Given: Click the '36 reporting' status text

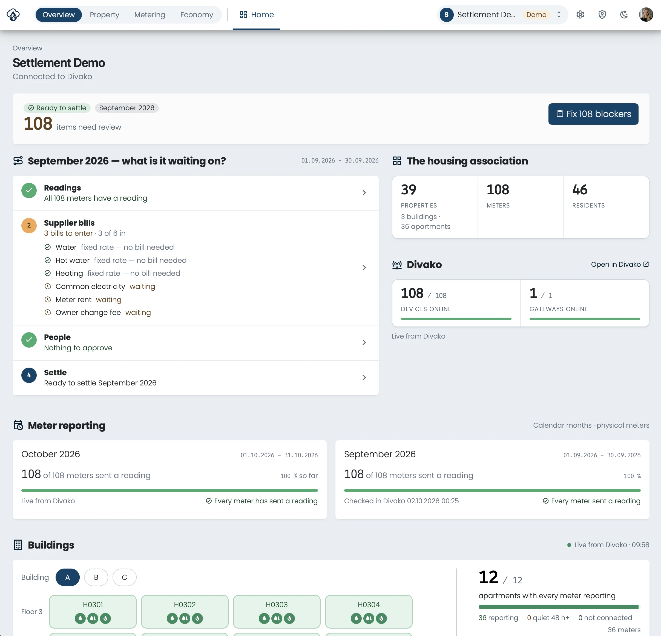Looking at the screenshot, I should pyautogui.click(x=498, y=618).
